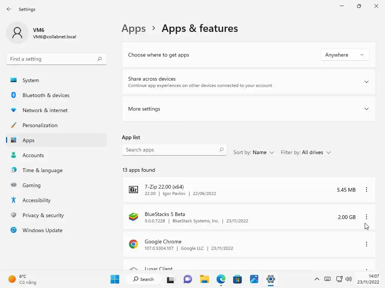Click the VM6 user avatar icon
The image size is (385, 288).
(x=17, y=33)
